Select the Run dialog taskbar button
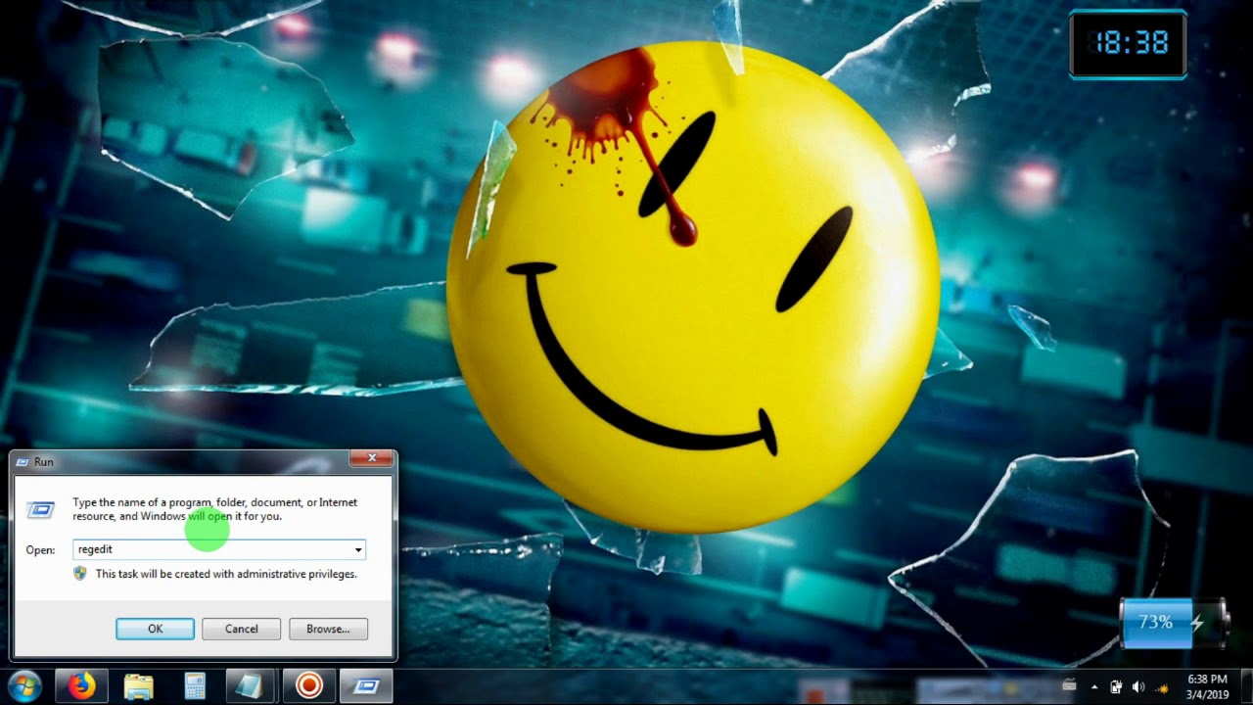 point(366,686)
